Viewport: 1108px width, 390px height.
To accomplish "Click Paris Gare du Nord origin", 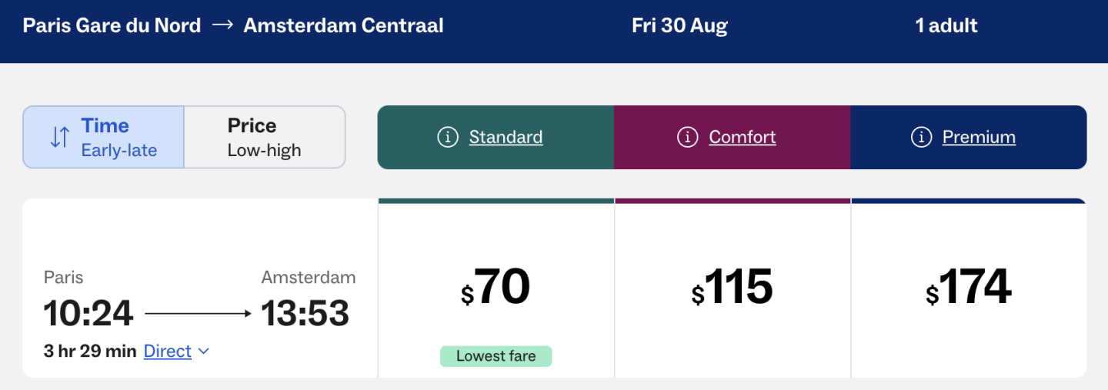I will click(112, 25).
